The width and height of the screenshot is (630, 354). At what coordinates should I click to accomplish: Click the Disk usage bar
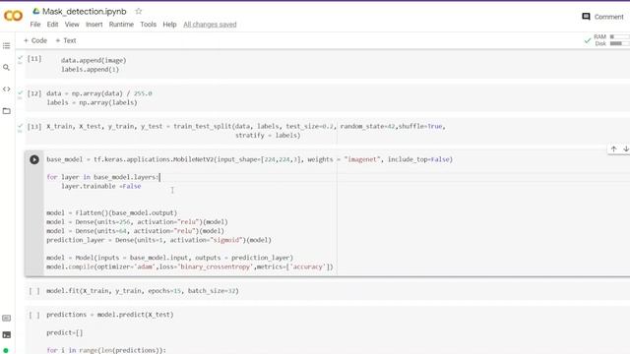(619, 43)
